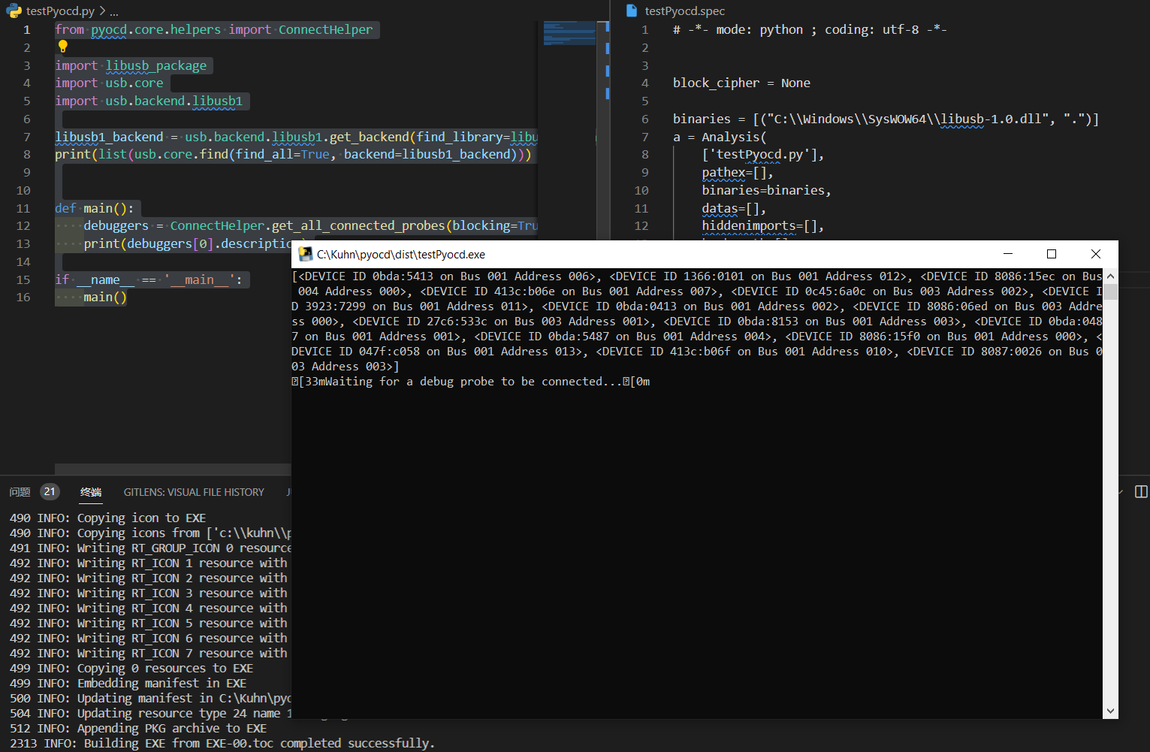
Task: Expand the breadcrumb ellipsis after testPyocd.py
Action: (x=114, y=11)
